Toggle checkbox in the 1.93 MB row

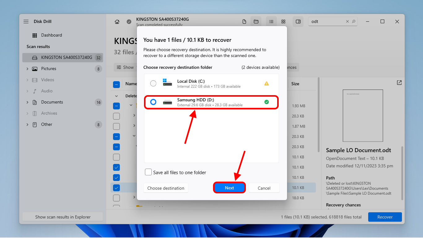116,106
